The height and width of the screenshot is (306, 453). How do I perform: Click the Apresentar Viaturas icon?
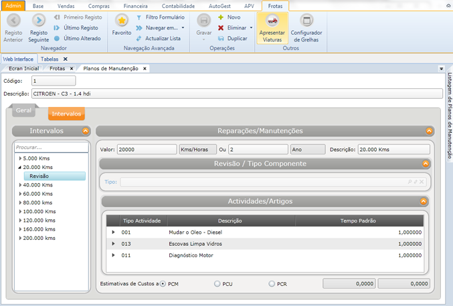pyautogui.click(x=272, y=21)
